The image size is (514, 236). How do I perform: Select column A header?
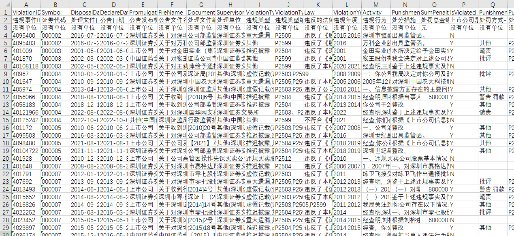point(26,4)
